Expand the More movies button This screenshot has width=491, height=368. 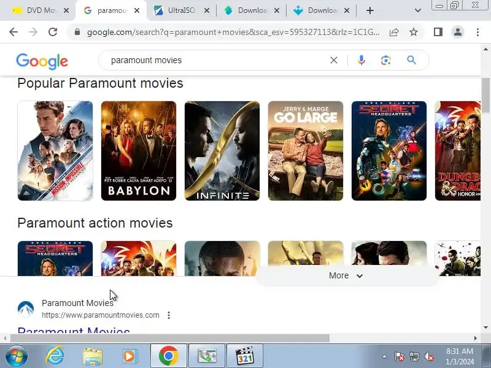[346, 275]
